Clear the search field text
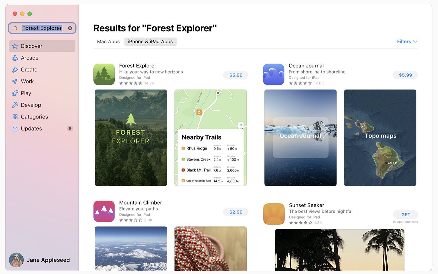Screen dimensions: 438x274 [70, 28]
